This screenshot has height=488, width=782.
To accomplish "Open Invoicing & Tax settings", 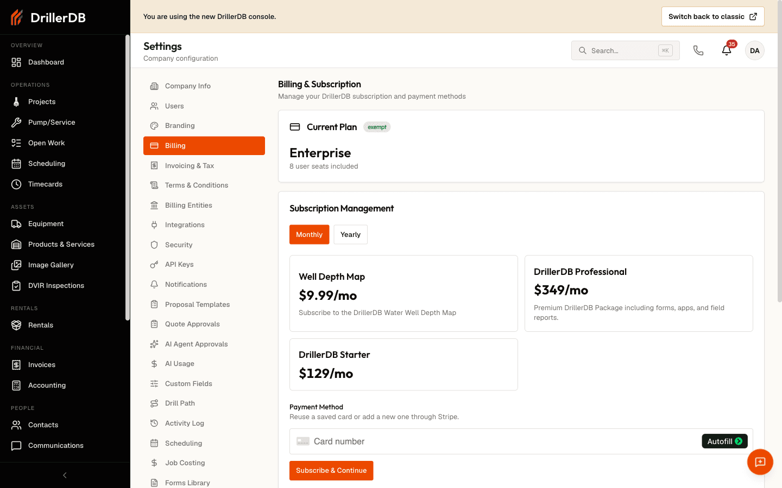I will [204, 166].
